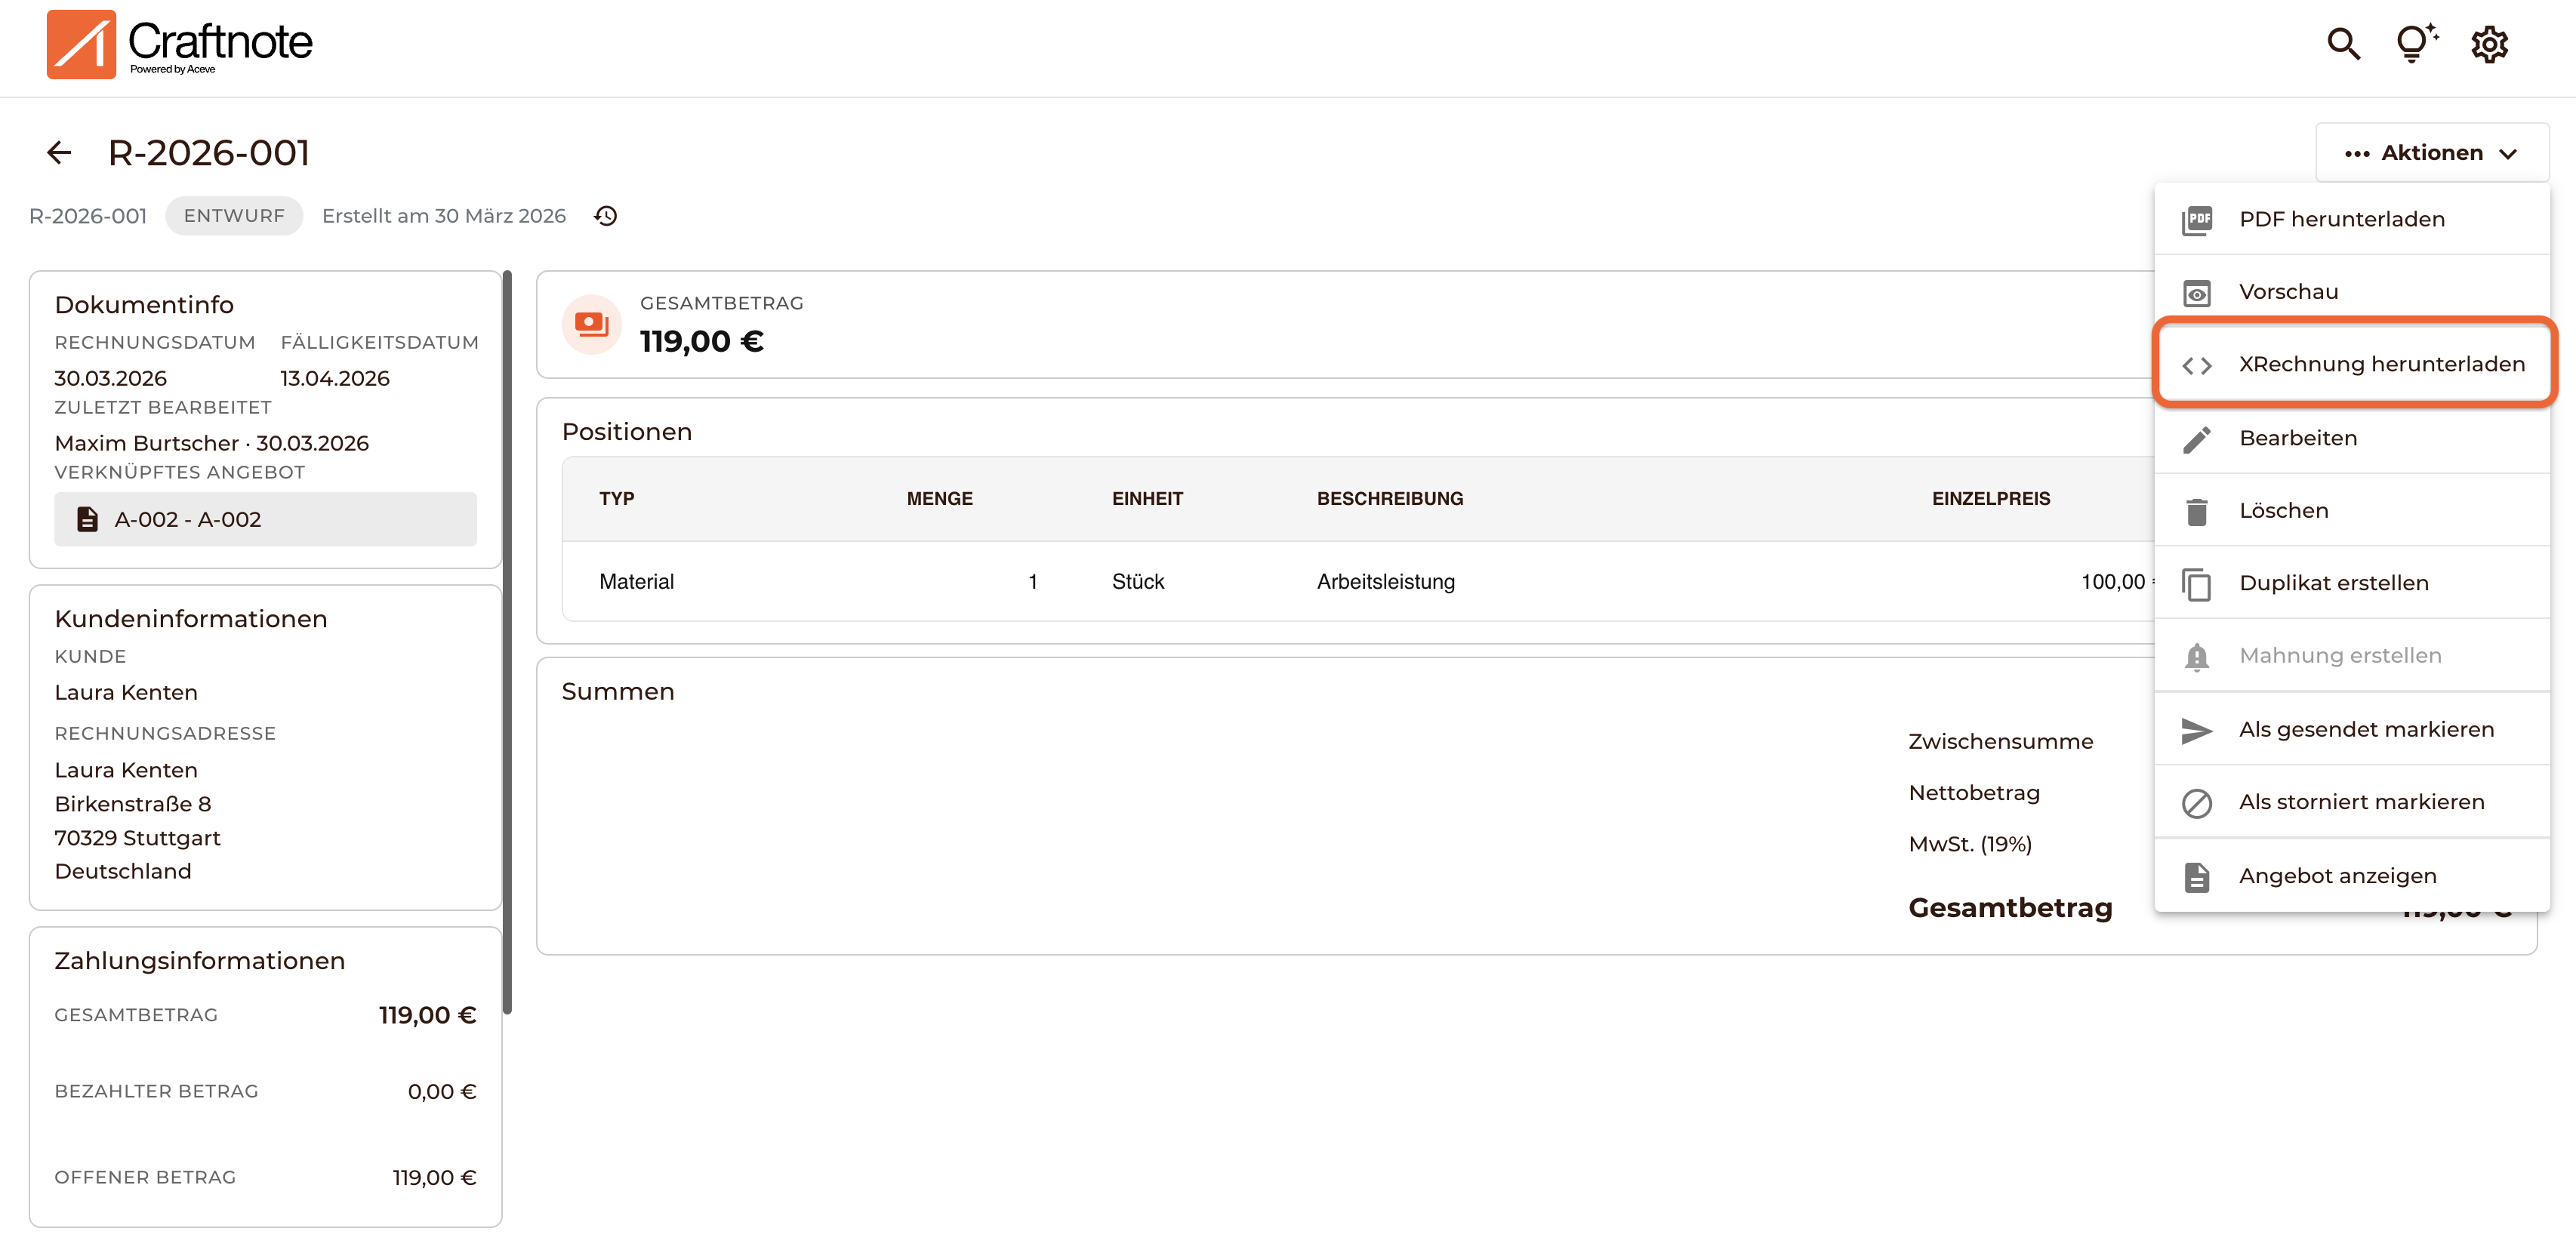Click Angebot anzeigen menu entry
The image size is (2576, 1259).
click(2337, 876)
